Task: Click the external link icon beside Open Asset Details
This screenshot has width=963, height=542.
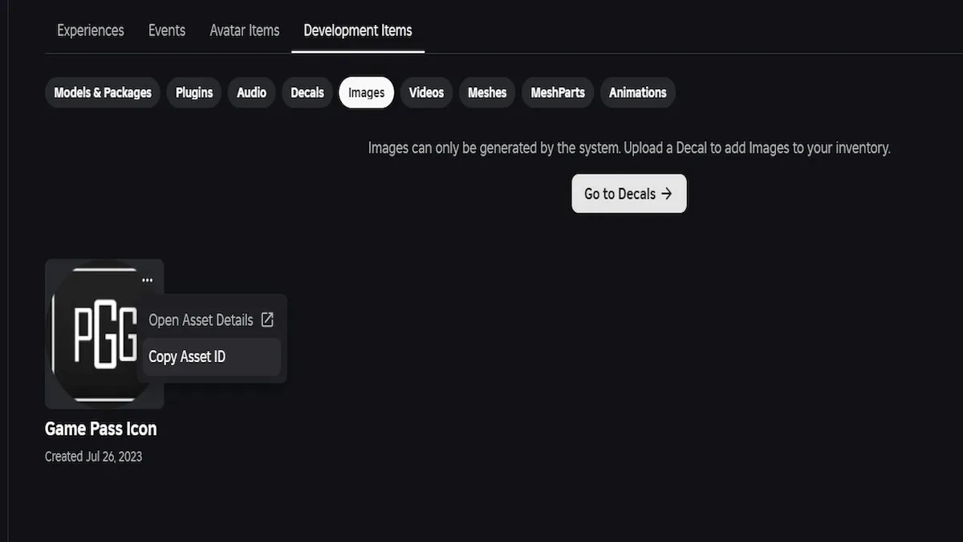Action: click(267, 320)
